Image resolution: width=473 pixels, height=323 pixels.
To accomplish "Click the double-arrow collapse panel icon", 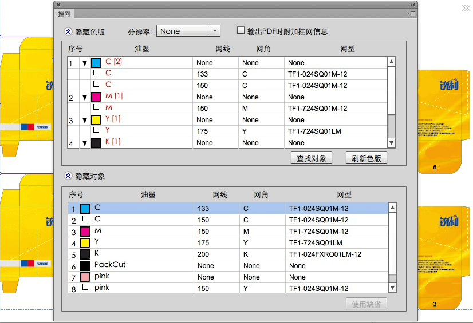I will pos(412,4).
